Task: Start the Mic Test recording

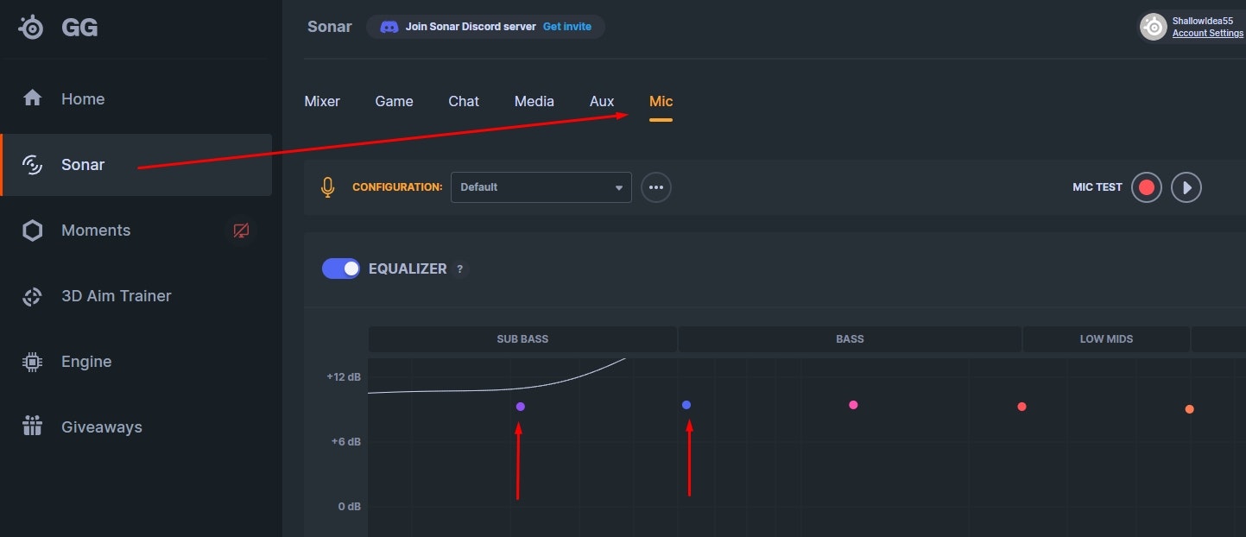Action: (1146, 186)
